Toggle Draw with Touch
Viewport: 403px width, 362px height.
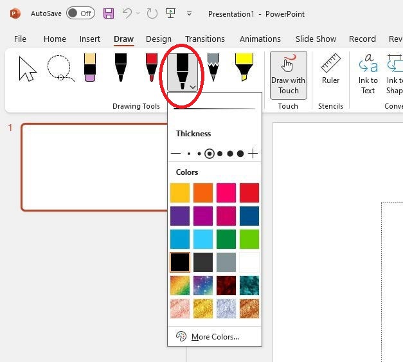(x=289, y=75)
